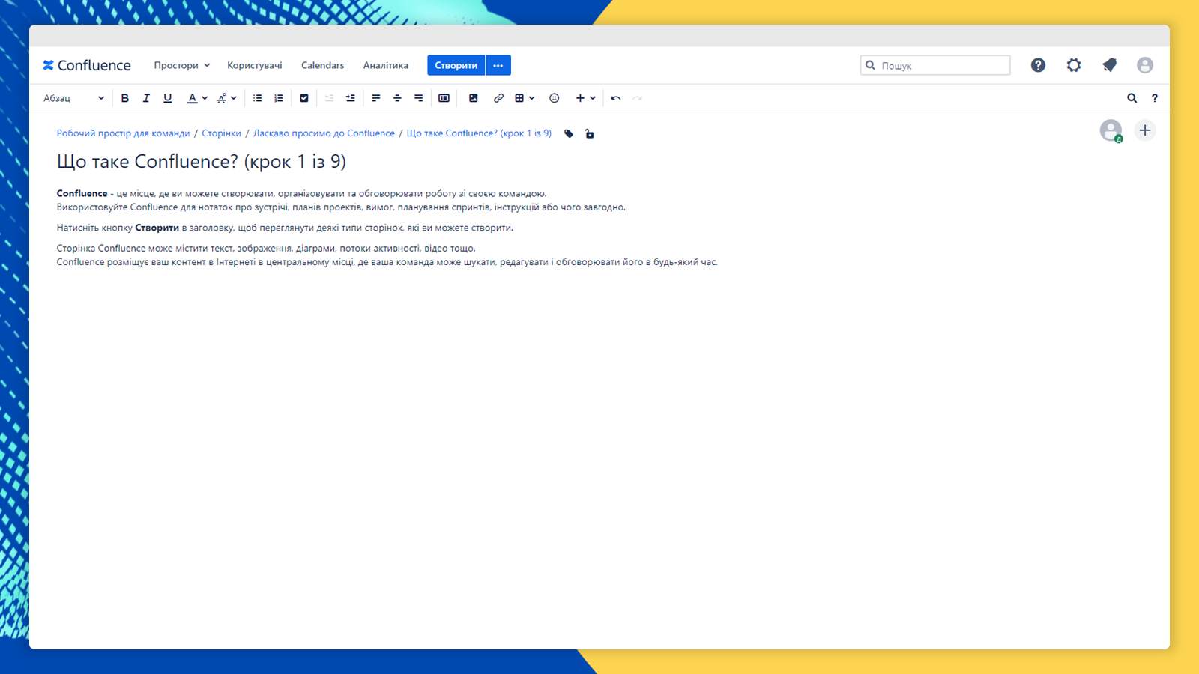The image size is (1199, 674).
Task: Open the Користувачі menu item
Action: [x=255, y=65]
